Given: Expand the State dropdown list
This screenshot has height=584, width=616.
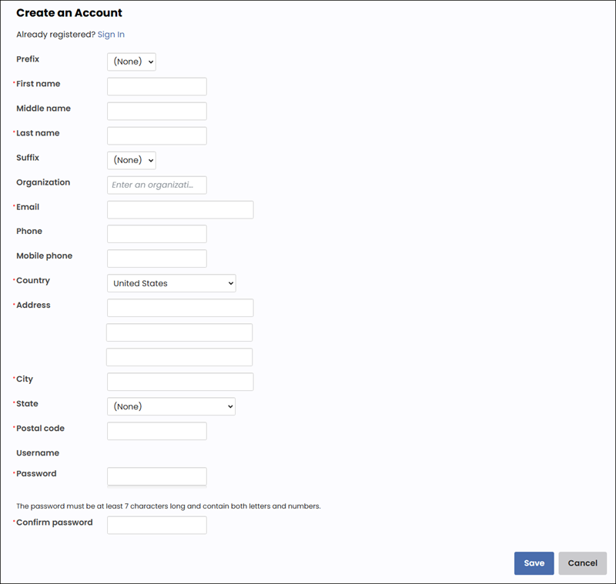Looking at the screenshot, I should [x=171, y=406].
